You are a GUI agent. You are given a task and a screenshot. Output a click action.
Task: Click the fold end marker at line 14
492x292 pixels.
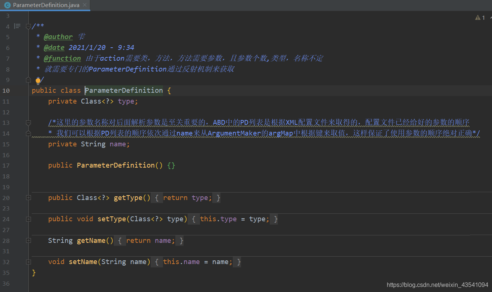click(28, 133)
